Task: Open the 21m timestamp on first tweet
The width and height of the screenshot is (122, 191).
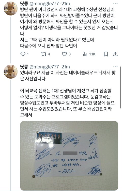Action: point(66,4)
